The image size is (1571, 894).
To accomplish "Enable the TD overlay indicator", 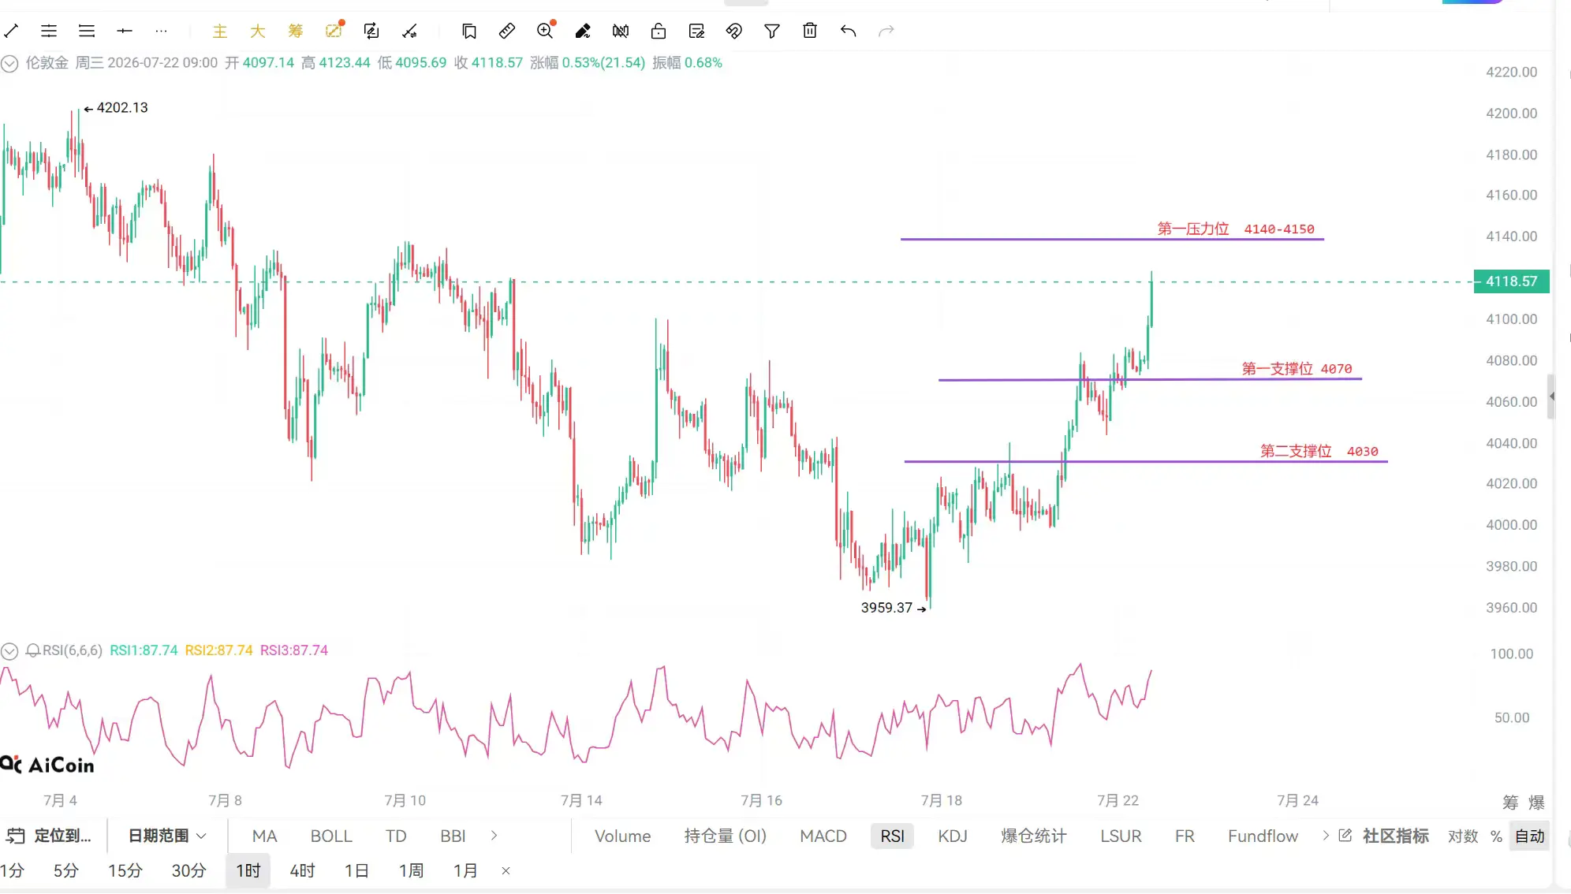I will click(x=396, y=836).
